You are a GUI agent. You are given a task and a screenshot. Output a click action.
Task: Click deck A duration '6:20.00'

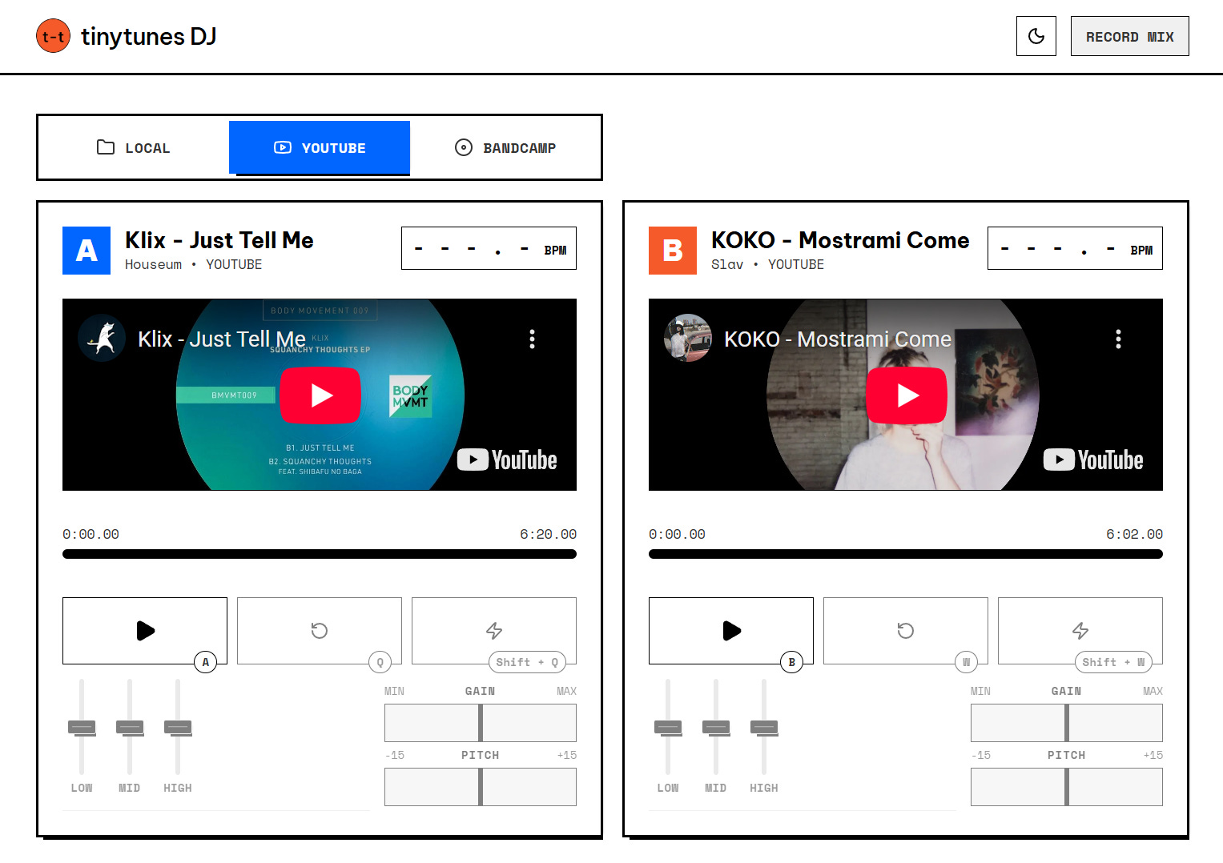click(x=548, y=534)
